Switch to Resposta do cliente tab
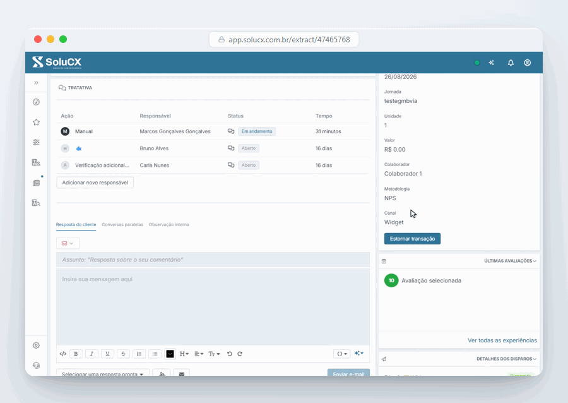 tap(76, 225)
